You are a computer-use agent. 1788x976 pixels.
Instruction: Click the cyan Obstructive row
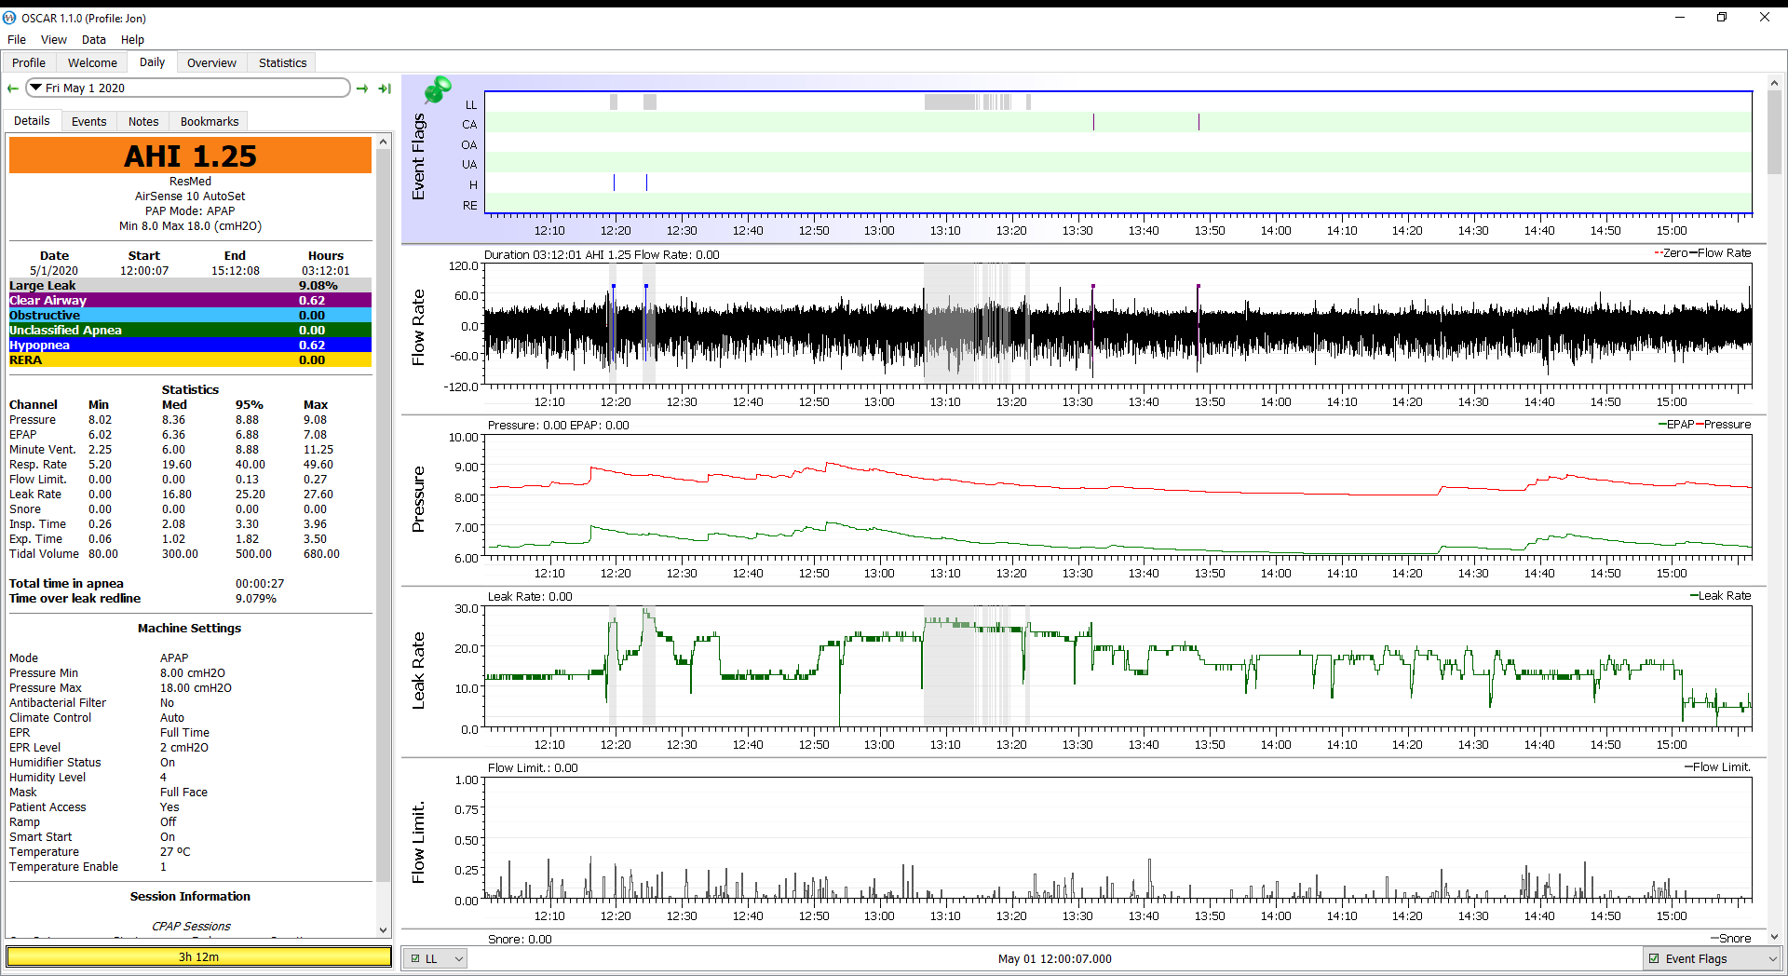pyautogui.click(x=190, y=316)
